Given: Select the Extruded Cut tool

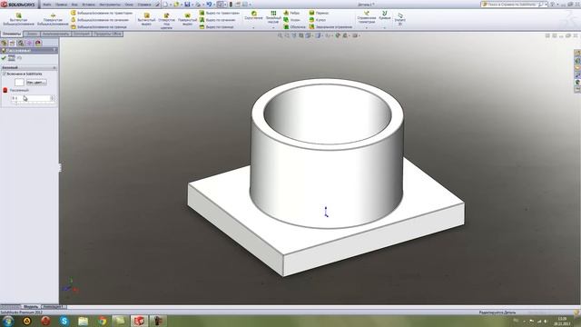Looking at the screenshot, I should 146,19.
